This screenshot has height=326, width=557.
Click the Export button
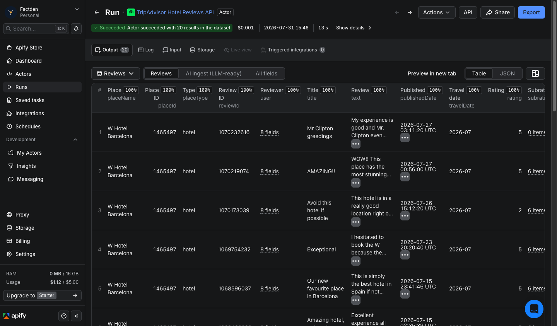pyautogui.click(x=531, y=12)
